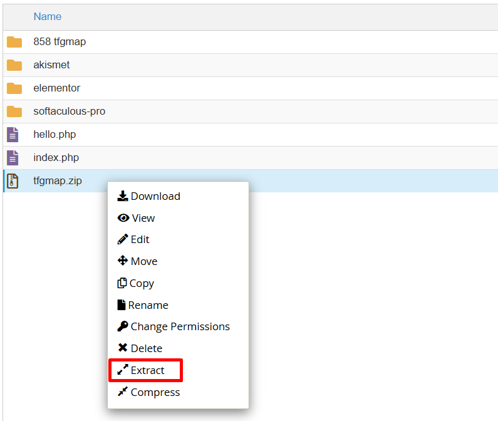
Task: Select the elementor folder name
Action: (57, 88)
